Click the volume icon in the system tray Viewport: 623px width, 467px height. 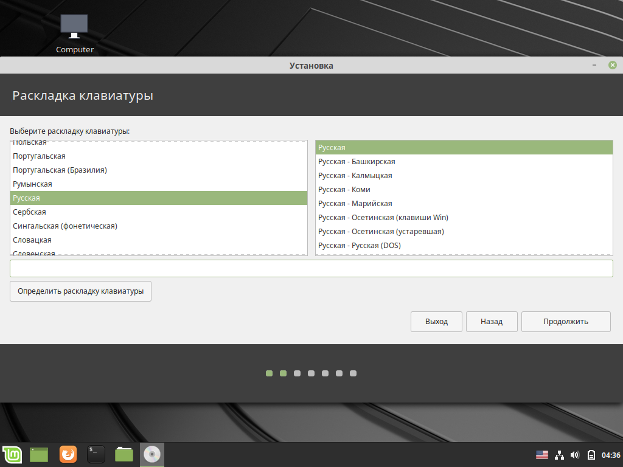[x=575, y=454]
